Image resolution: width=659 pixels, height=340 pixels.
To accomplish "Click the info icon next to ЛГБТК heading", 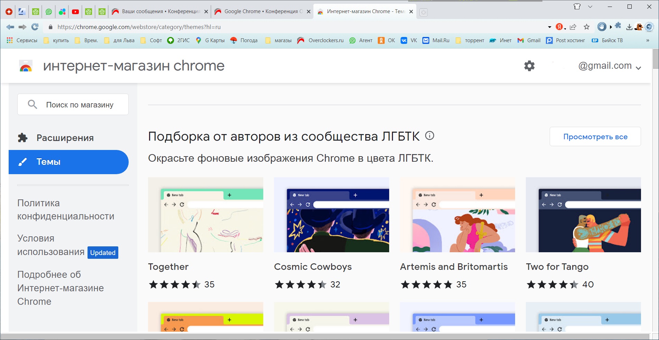I will click(430, 136).
